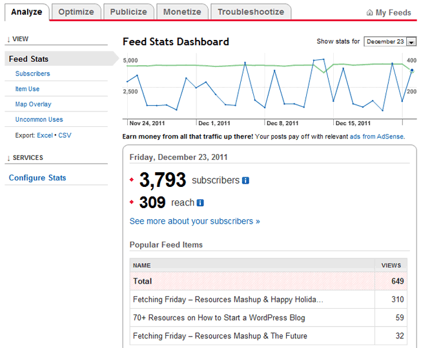Switch to the Analyze tab

[26, 12]
